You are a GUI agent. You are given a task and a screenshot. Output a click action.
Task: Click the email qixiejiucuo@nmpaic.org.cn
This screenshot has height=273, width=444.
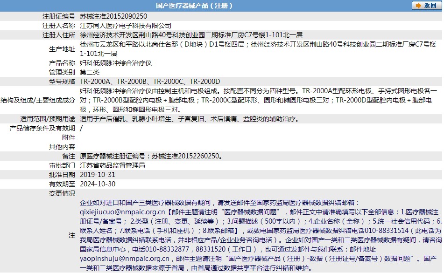click(122, 212)
